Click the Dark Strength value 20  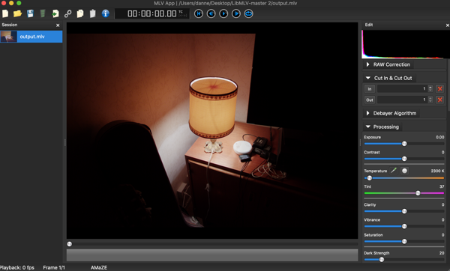point(442,253)
